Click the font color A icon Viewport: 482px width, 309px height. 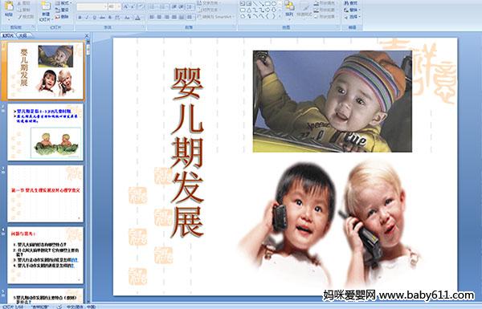[137, 18]
